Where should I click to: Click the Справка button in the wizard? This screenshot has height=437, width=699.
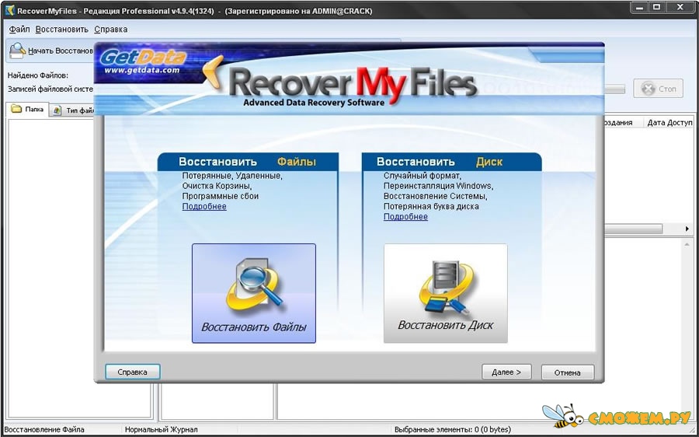pyautogui.click(x=132, y=372)
